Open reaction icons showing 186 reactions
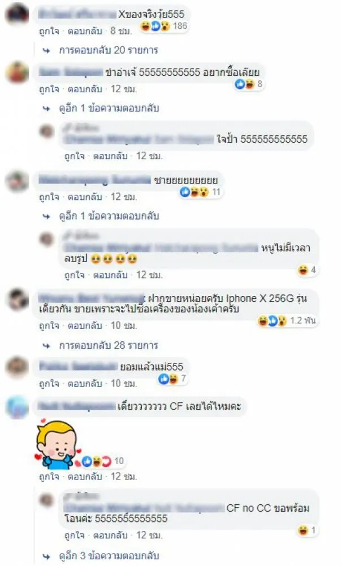Viewport: 341px width, 566px height. pos(164,26)
